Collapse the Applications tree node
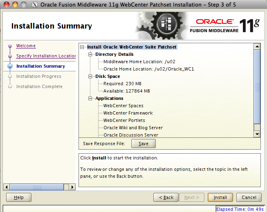This screenshot has height=212, width=267. 91,98
